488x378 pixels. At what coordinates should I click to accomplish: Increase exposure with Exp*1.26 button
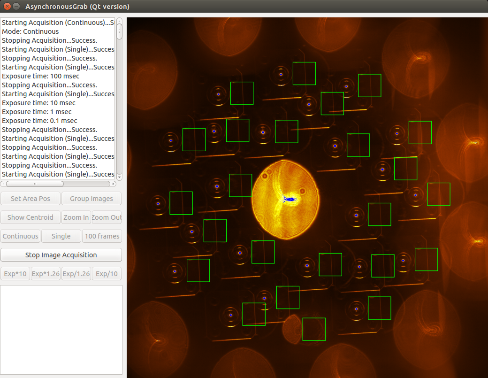pos(46,274)
